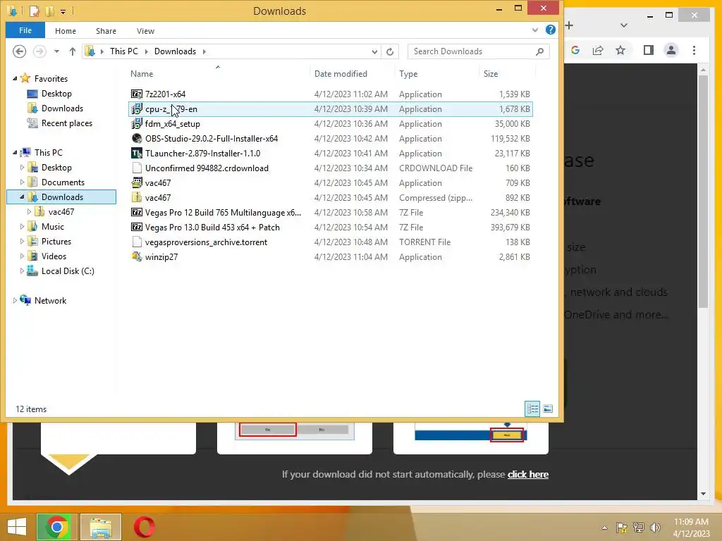Expand the Local Disk (C:) node
This screenshot has height=541, width=722.
(22, 271)
